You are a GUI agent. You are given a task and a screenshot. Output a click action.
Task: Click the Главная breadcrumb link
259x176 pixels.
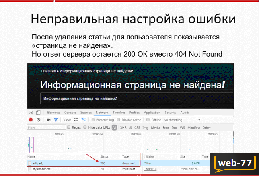tap(49, 71)
